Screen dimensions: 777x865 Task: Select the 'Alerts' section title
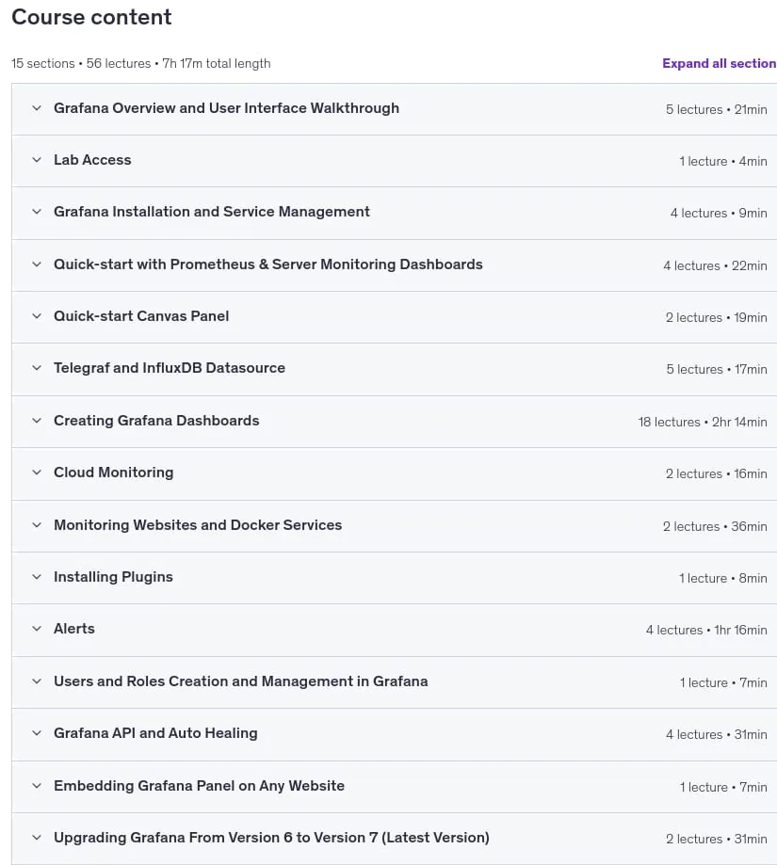coord(74,629)
